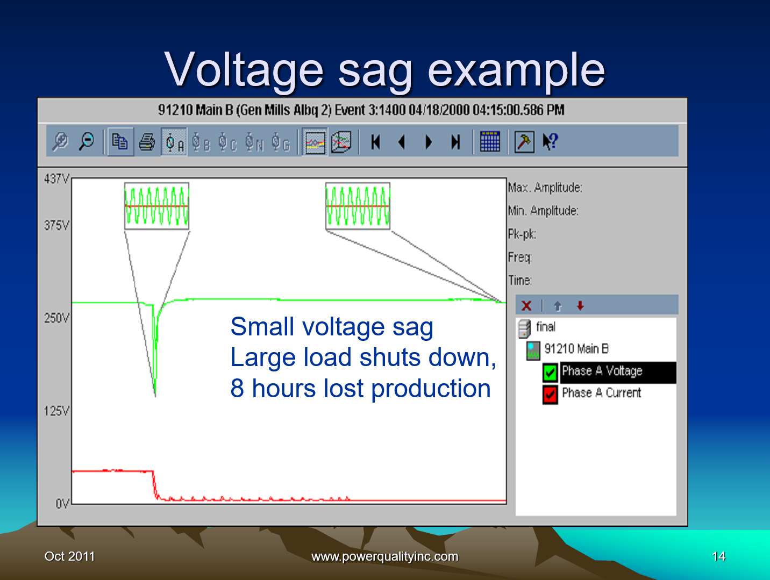Toggle the Phase A voltage display

[x=172, y=141]
